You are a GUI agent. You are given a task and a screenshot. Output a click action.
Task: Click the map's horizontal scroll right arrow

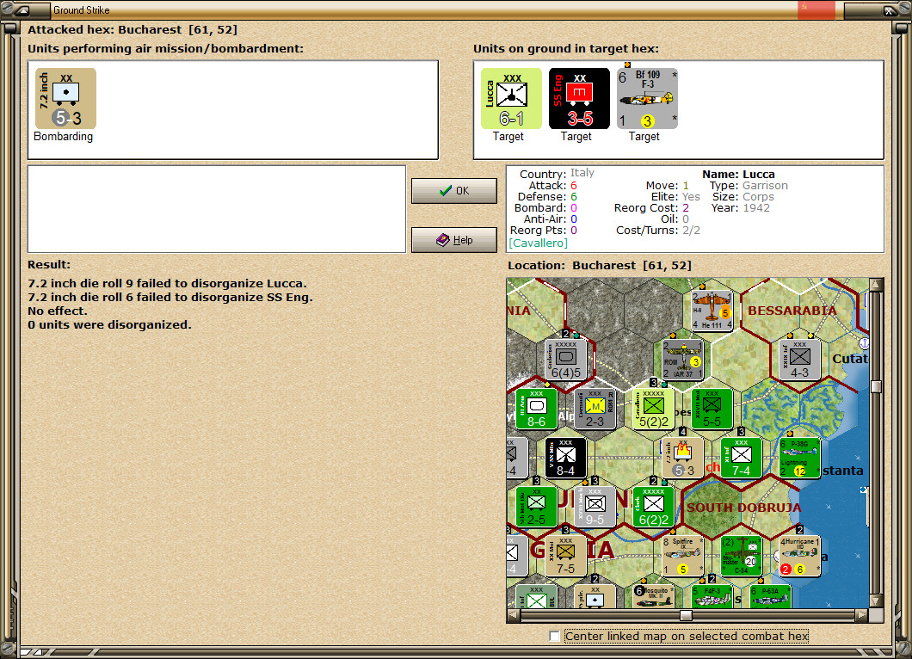point(861,615)
